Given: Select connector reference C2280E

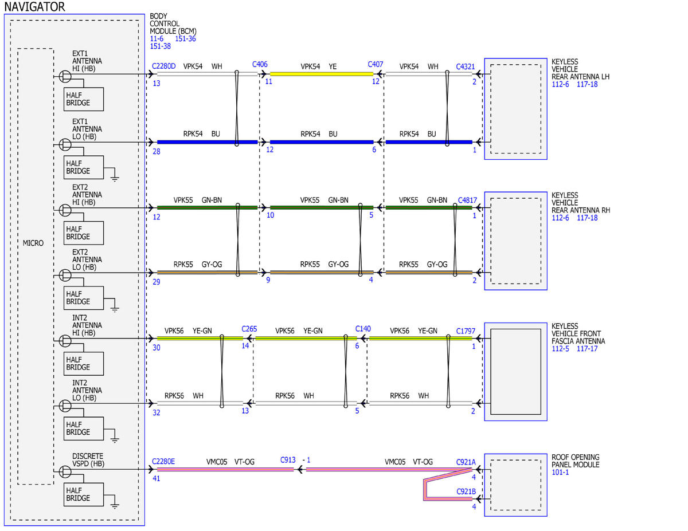Looking at the screenshot, I should [164, 461].
